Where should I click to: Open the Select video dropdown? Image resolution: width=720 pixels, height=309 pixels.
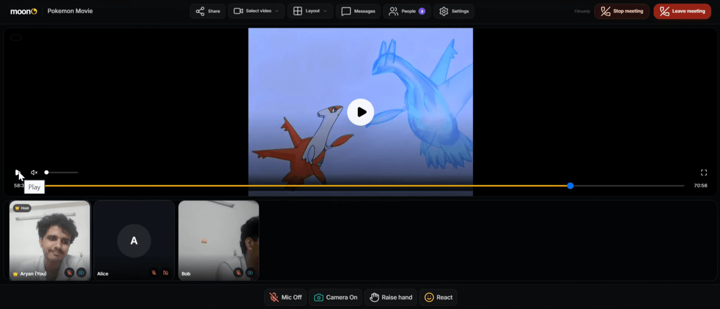(256, 11)
